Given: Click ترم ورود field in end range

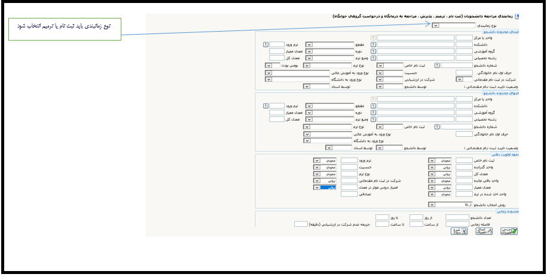Looking at the screenshot, I should point(277,106).
